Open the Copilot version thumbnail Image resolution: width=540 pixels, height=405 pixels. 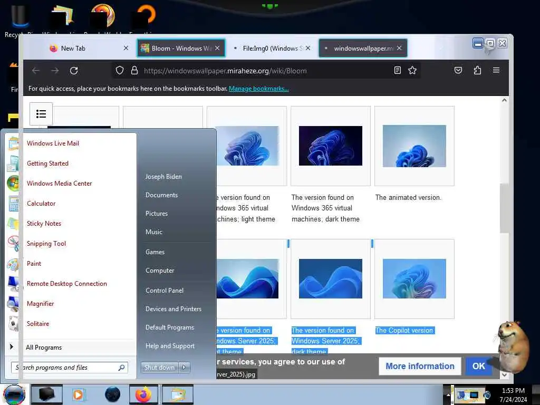coord(414,278)
